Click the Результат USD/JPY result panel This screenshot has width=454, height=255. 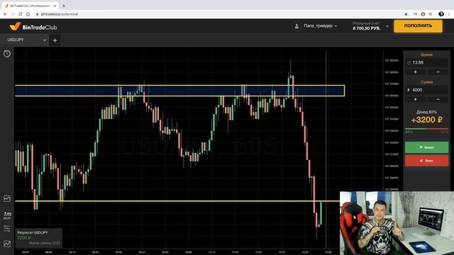click(38, 238)
